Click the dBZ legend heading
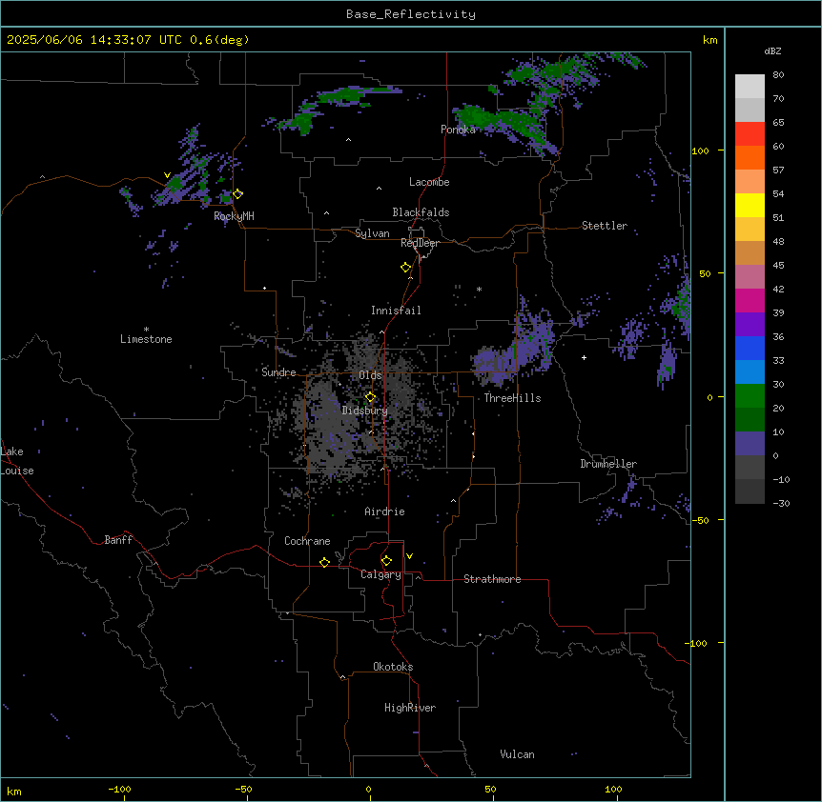 pos(772,50)
